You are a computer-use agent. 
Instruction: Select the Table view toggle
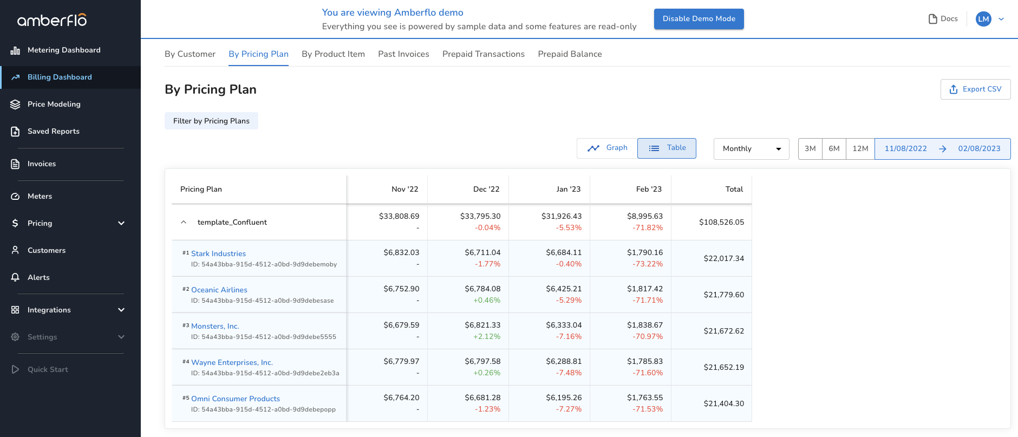(667, 148)
